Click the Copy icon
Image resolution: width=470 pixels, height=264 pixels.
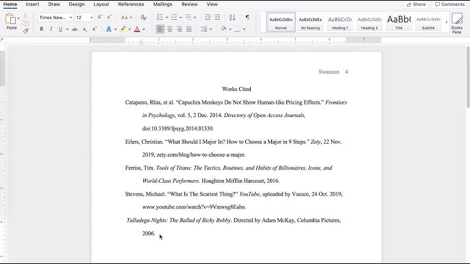(x=25, y=23)
